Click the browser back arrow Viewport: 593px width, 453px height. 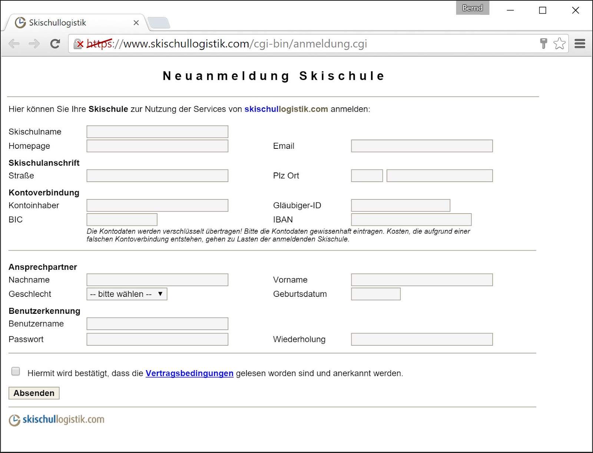point(14,44)
